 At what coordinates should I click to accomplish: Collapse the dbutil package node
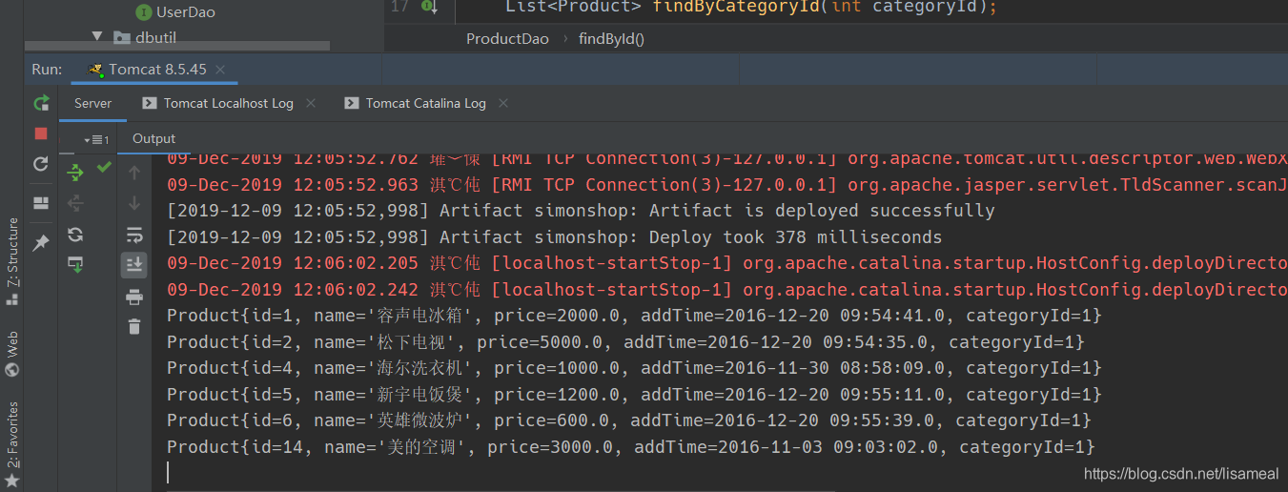(x=96, y=36)
